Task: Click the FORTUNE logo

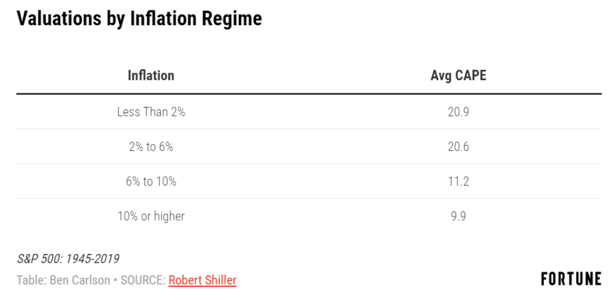Action: click(571, 279)
